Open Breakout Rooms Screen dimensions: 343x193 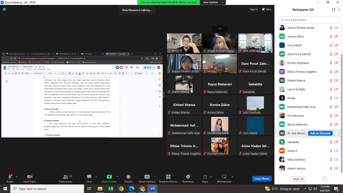168,179
